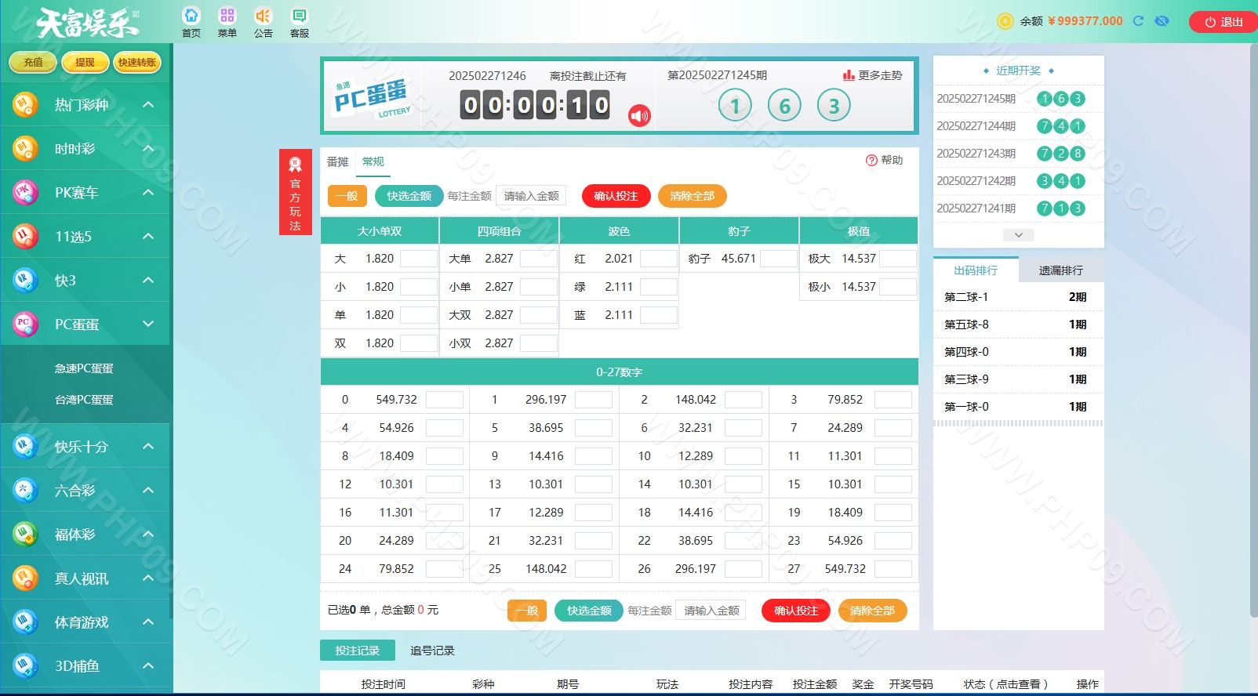Click the 退出 logout button
Screen dimensions: 1258x696
tap(1223, 22)
